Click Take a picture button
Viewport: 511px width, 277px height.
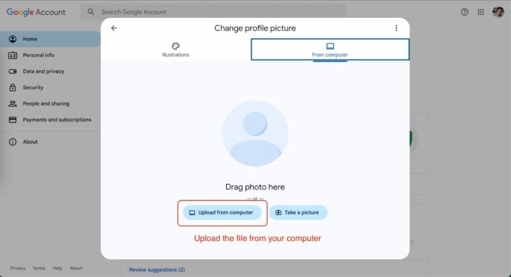298,213
